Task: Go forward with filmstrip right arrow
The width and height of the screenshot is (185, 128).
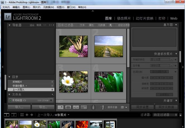Action: (x=32, y=115)
